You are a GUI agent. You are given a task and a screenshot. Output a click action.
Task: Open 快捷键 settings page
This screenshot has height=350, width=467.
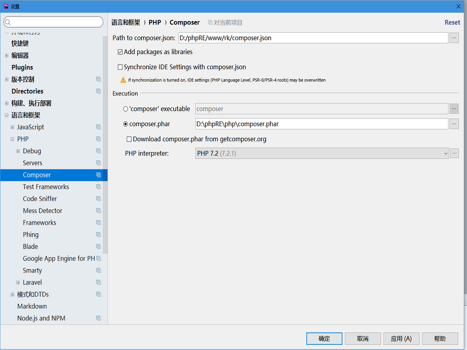click(20, 43)
